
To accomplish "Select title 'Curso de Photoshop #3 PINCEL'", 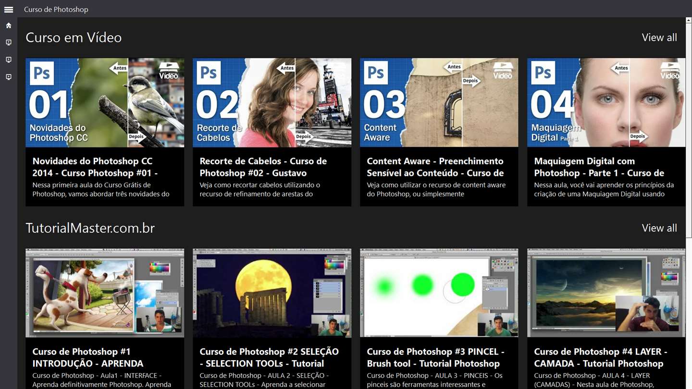I will pos(436,357).
